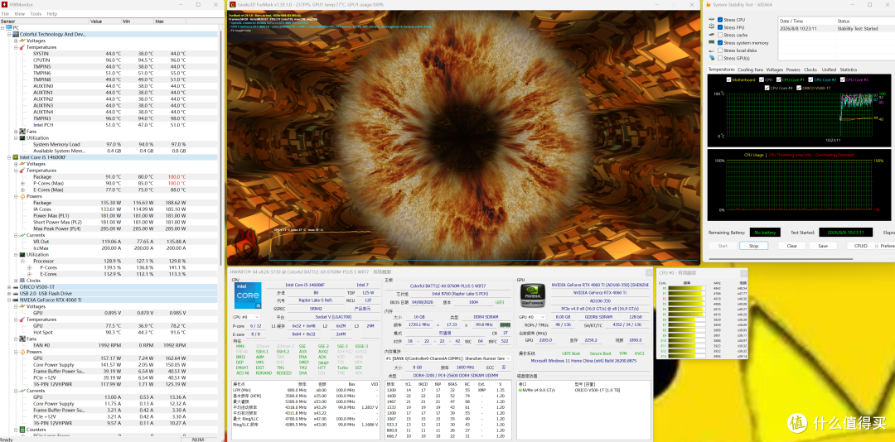This screenshot has width=895, height=442.
Task: Uncheck Stress FPU option
Action: [720, 27]
